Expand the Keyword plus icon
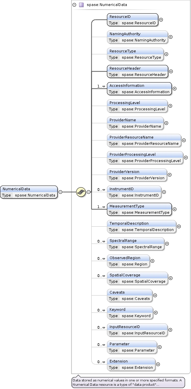The width and height of the screenshot is (191, 389). [x=156, y=312]
